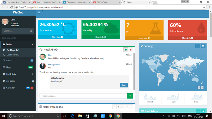Zoom in on the world map
The height and width of the screenshot is (119, 212).
click(199, 87)
